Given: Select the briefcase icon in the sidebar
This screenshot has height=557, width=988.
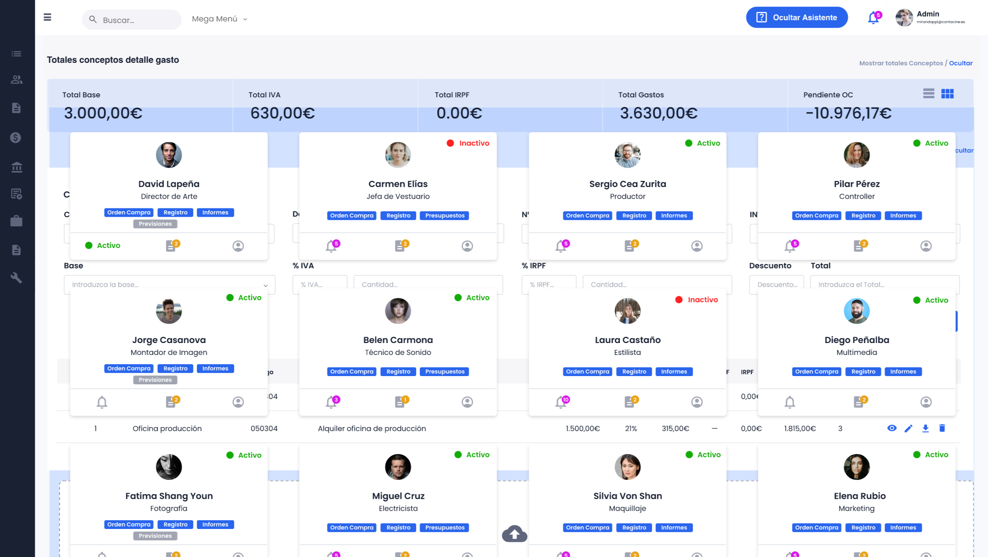Looking at the screenshot, I should click(17, 221).
